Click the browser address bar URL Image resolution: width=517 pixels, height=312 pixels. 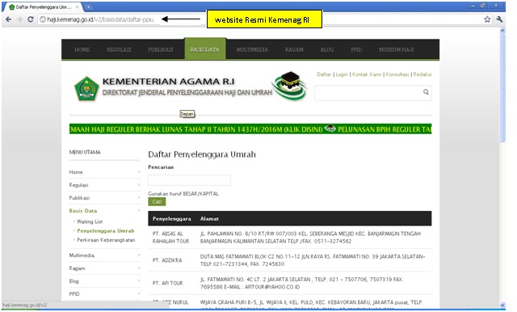coord(100,19)
